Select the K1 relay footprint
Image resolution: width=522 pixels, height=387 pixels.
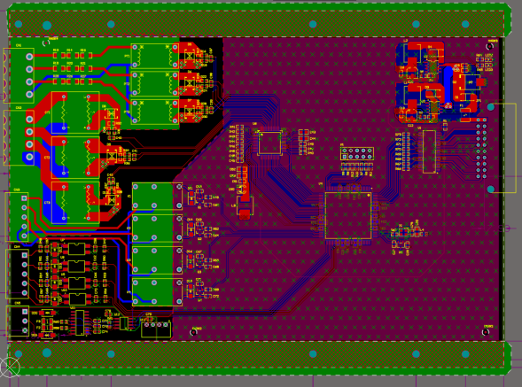coord(157,197)
